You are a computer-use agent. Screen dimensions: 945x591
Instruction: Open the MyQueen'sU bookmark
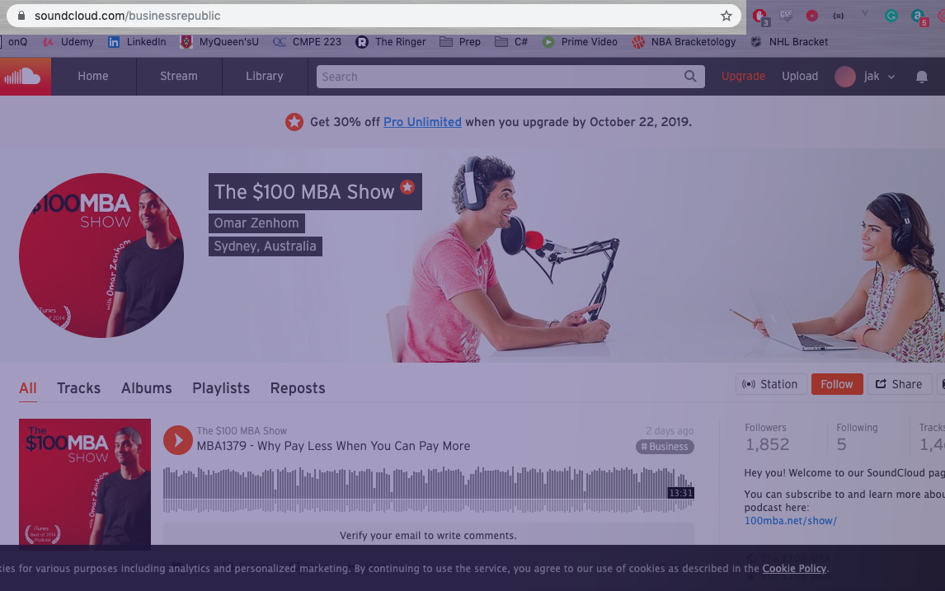[220, 41]
